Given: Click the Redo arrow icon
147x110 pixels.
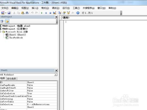Looking at the screenshot, I should point(36,13).
